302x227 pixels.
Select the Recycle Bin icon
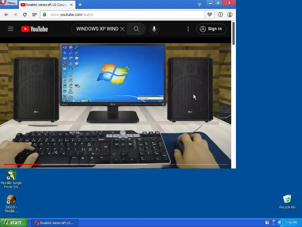pos(287,202)
